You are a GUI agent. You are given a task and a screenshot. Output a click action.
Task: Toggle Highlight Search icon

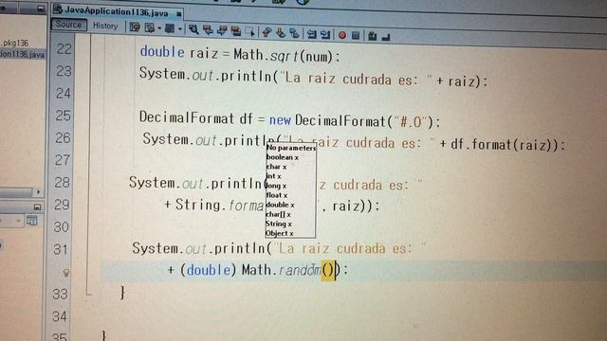click(x=236, y=31)
